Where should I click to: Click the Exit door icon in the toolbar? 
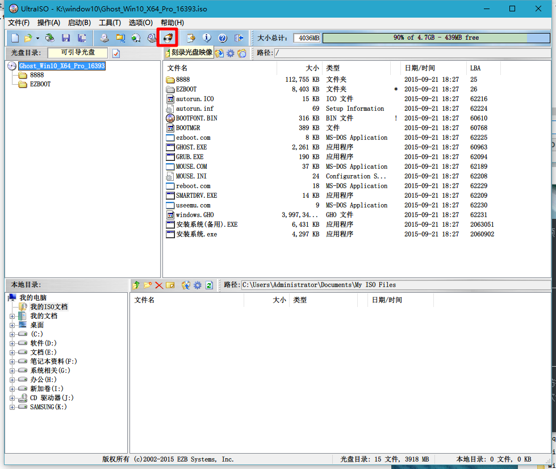coord(239,38)
